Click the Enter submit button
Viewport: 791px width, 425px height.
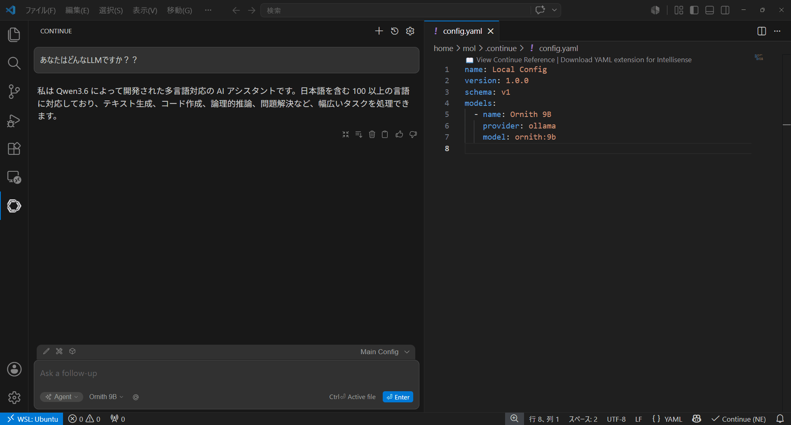click(398, 397)
